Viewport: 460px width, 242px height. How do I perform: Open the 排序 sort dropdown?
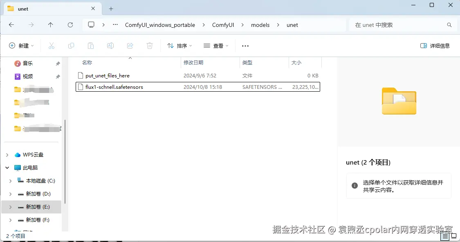179,45
